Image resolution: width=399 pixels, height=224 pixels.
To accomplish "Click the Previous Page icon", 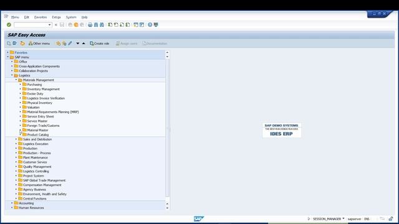I will pyautogui.click(x=116, y=25).
